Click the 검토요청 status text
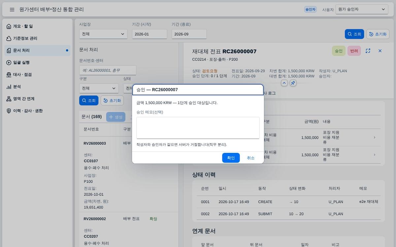 pos(210,71)
